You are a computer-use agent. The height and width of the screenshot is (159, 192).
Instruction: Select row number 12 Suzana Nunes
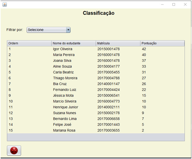point(96,113)
